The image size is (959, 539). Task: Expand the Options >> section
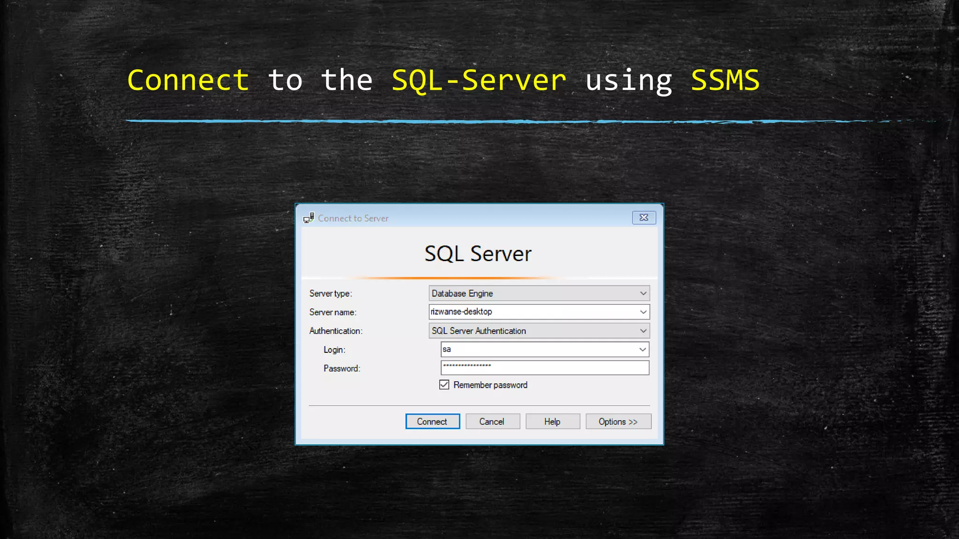pyautogui.click(x=618, y=421)
